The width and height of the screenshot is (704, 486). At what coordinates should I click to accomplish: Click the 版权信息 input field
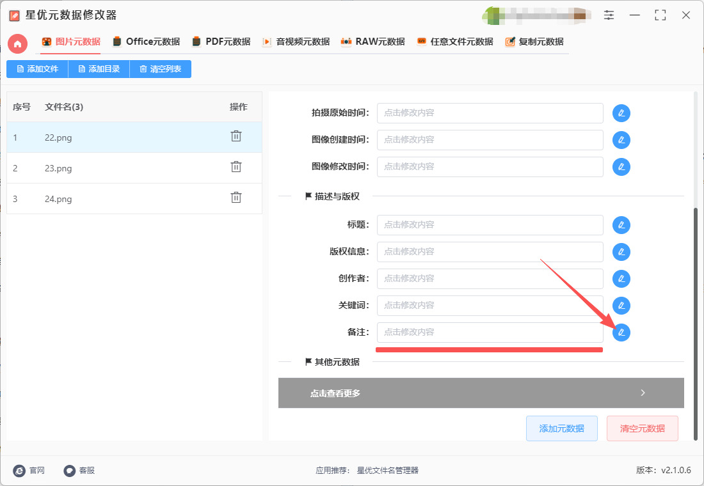[x=490, y=252]
